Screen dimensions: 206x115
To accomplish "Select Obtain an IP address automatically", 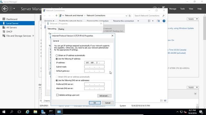I will pyautogui.click(x=70, y=55).
